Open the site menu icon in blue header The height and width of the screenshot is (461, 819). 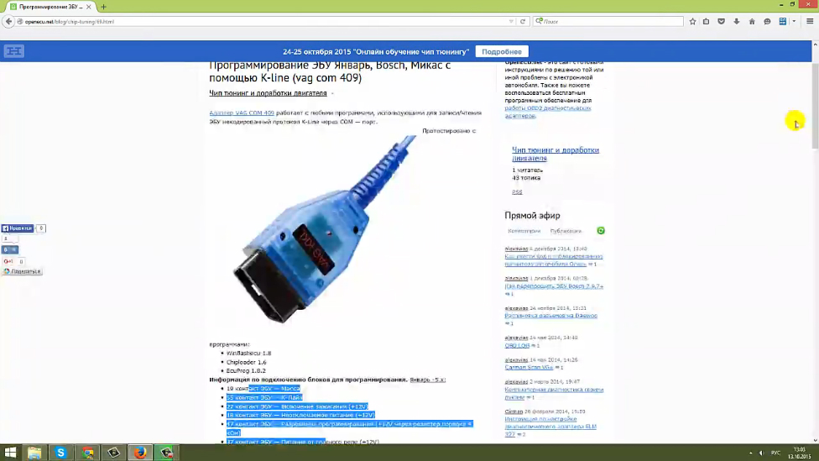(13, 51)
